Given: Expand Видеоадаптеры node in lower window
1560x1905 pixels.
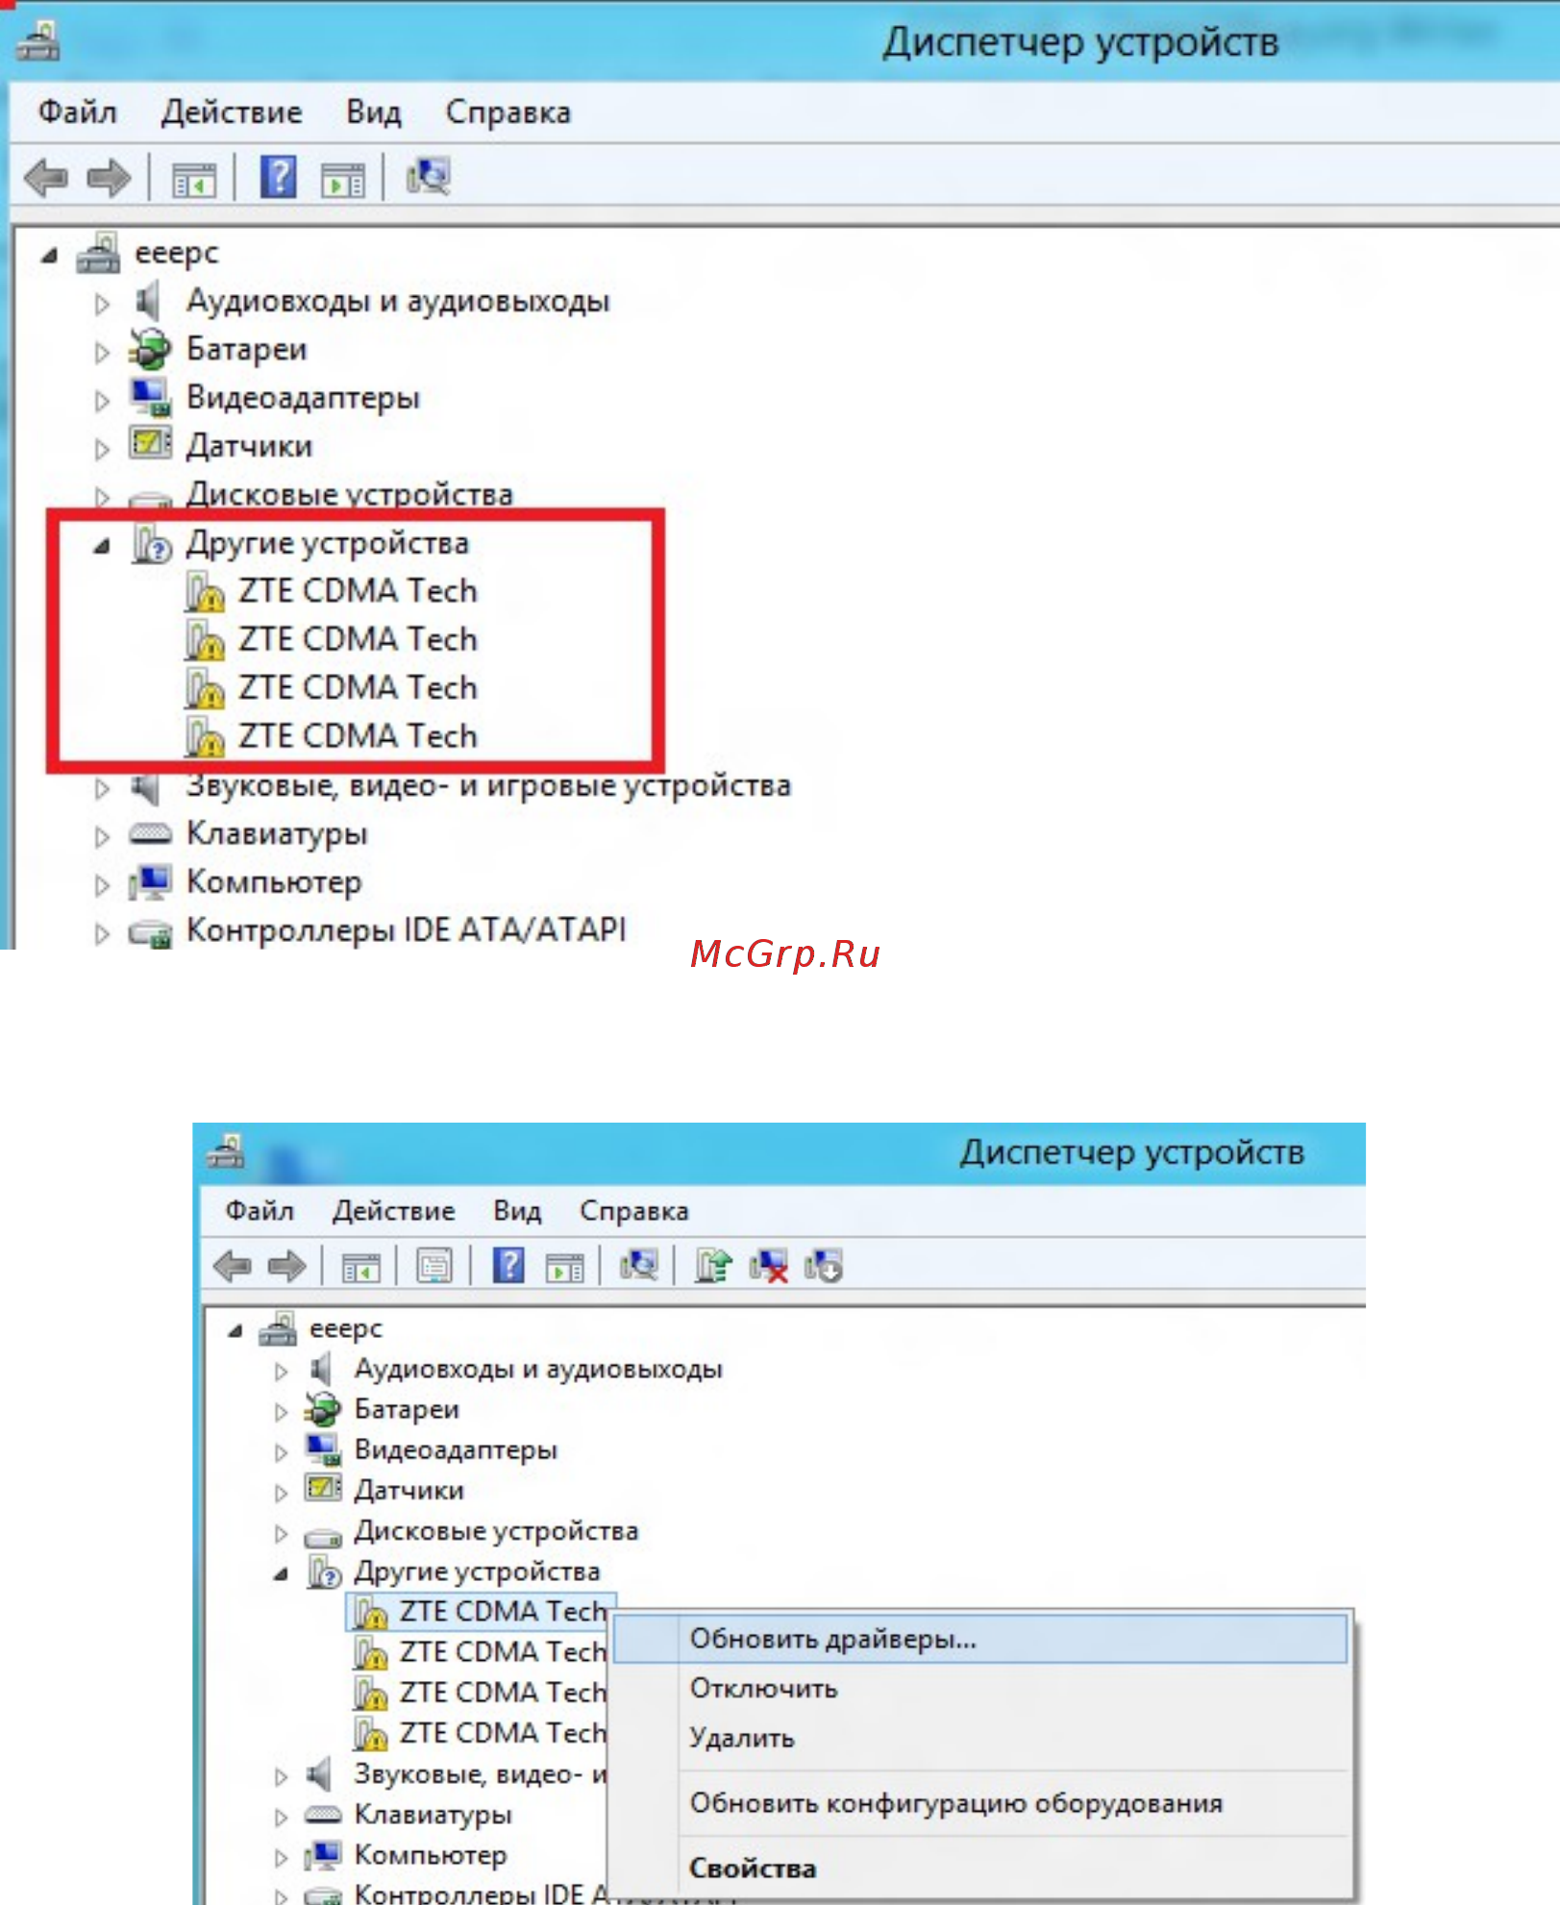Looking at the screenshot, I should (281, 1452).
